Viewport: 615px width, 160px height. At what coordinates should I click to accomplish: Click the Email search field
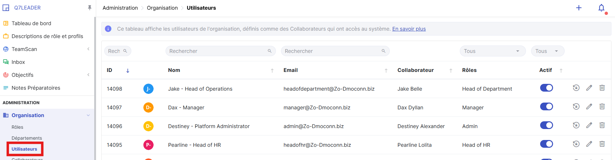coord(332,51)
